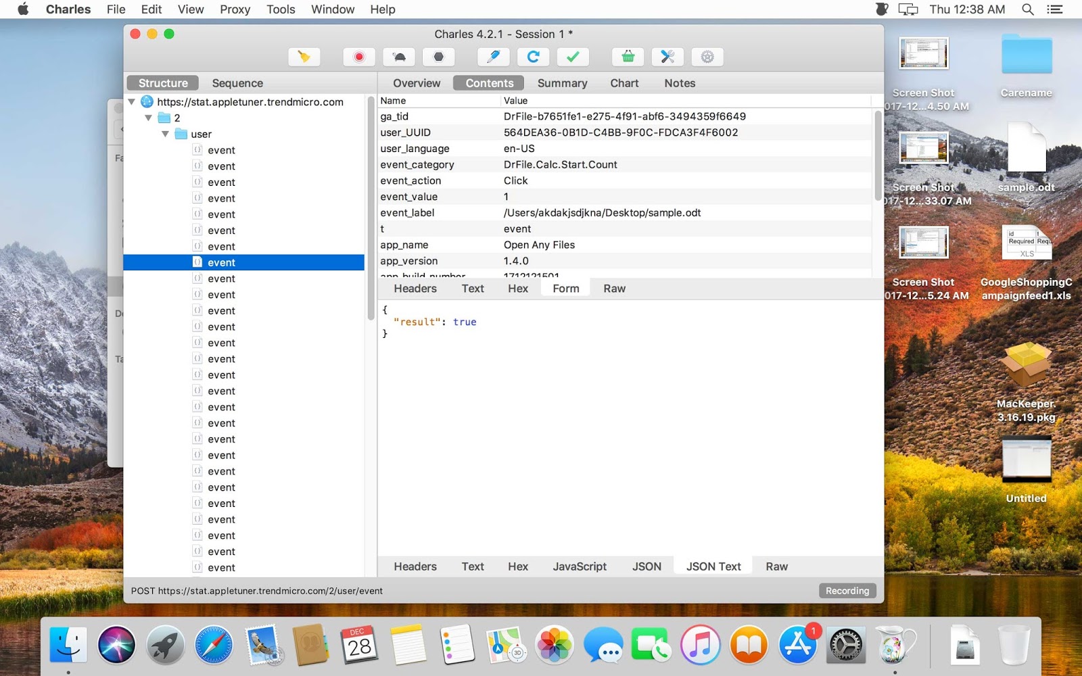1082x676 pixels.
Task: Click the ga_tid value cell
Action: pos(625,116)
